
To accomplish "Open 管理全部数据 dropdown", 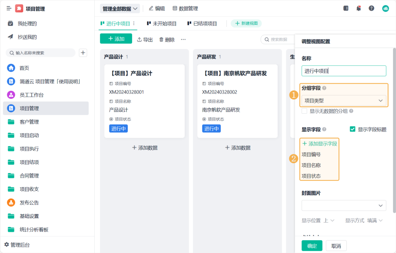I will [x=120, y=9].
